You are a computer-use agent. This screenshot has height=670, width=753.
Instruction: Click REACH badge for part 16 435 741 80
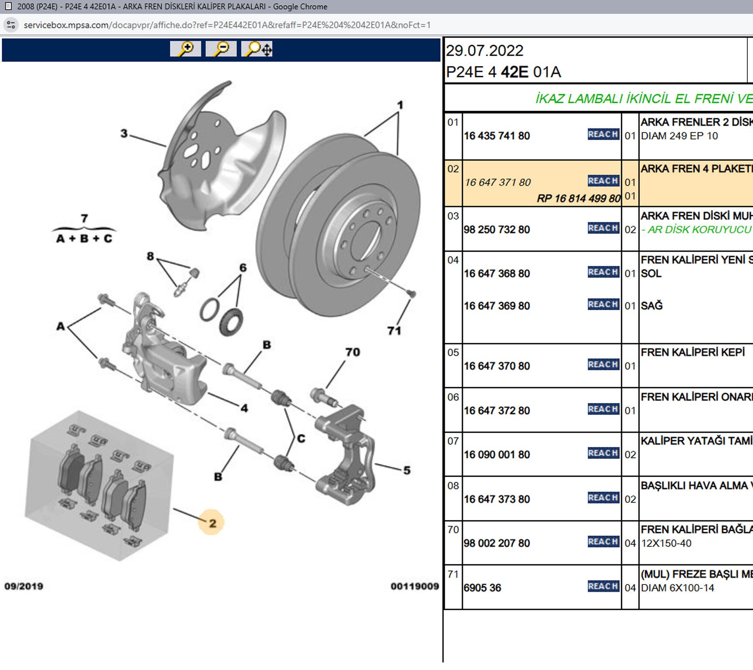[603, 134]
